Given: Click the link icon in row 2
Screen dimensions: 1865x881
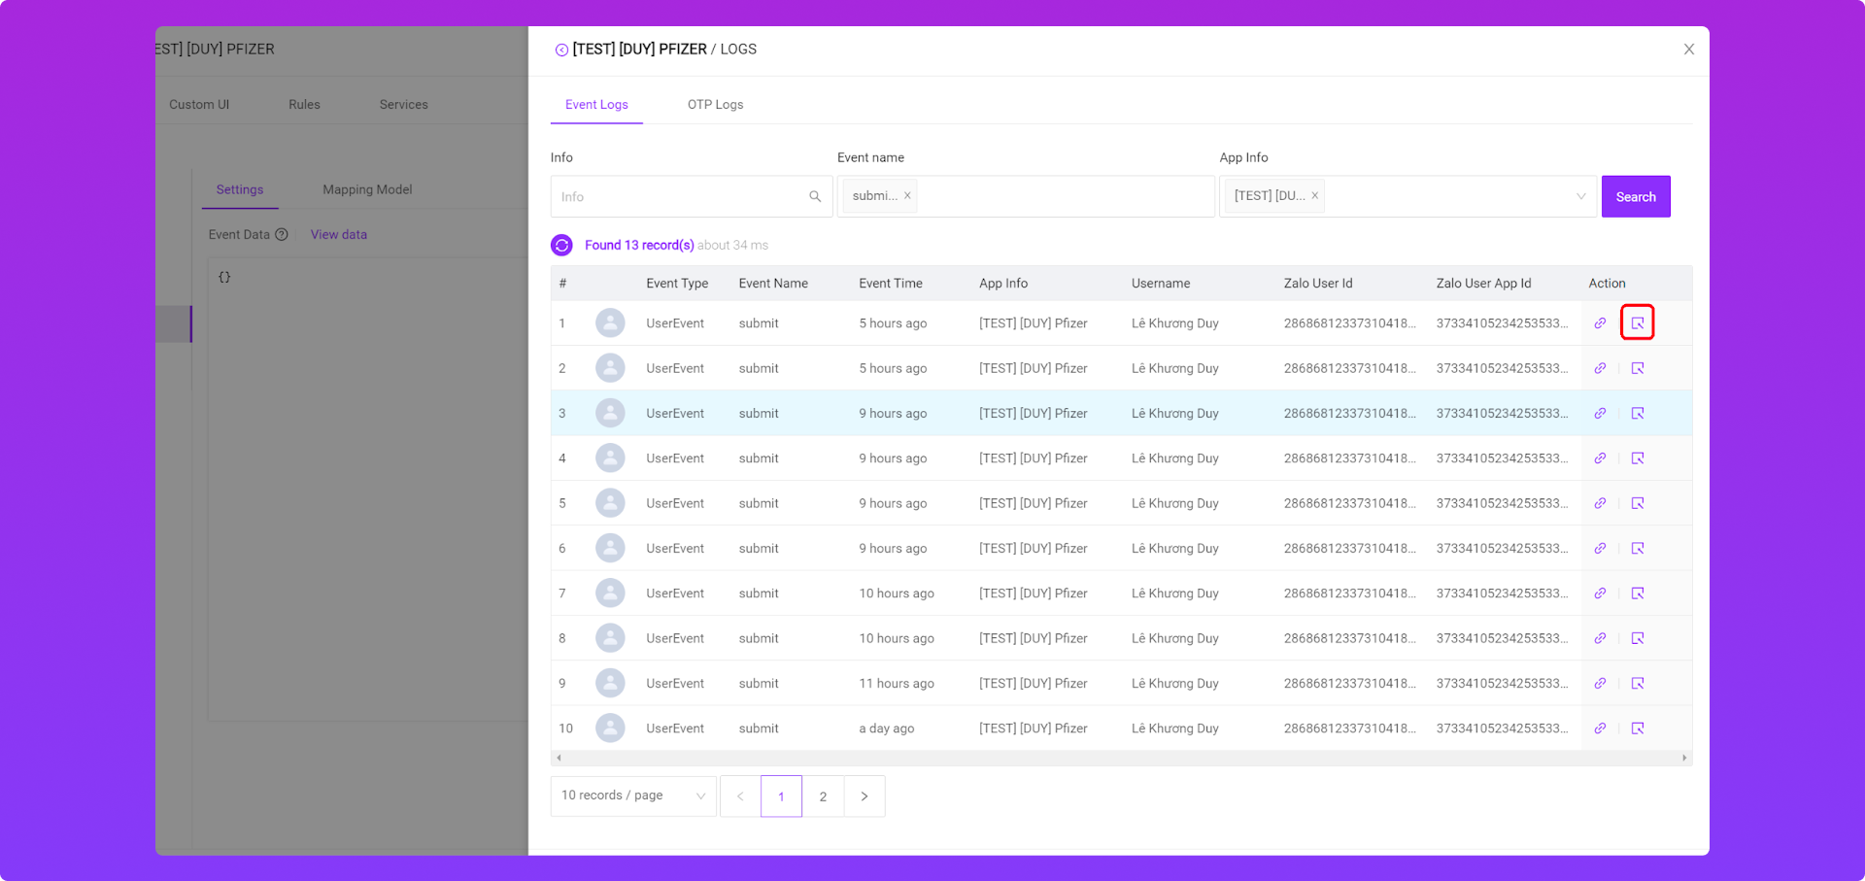Looking at the screenshot, I should point(1600,368).
